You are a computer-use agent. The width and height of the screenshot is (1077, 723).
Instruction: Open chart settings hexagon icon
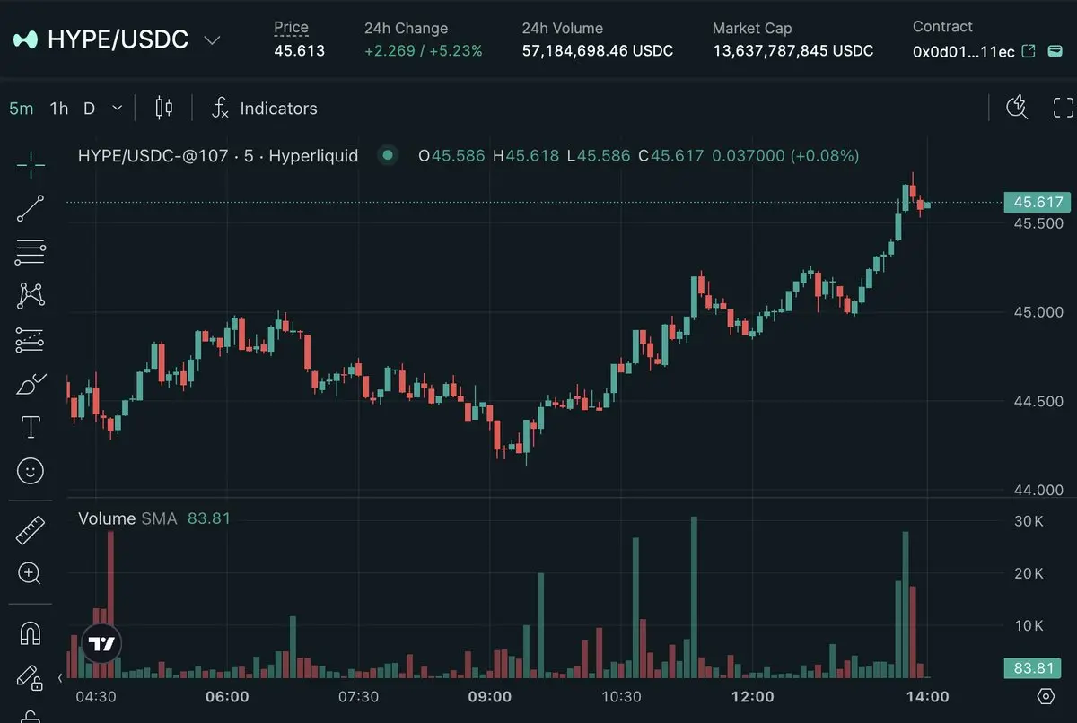(1046, 696)
